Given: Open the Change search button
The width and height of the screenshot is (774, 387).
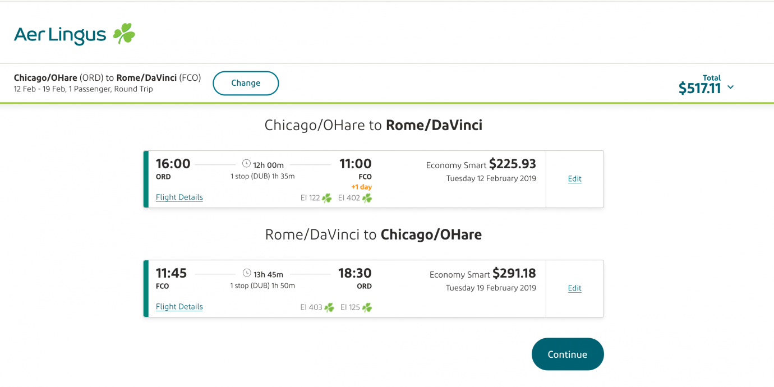Looking at the screenshot, I should (x=246, y=83).
